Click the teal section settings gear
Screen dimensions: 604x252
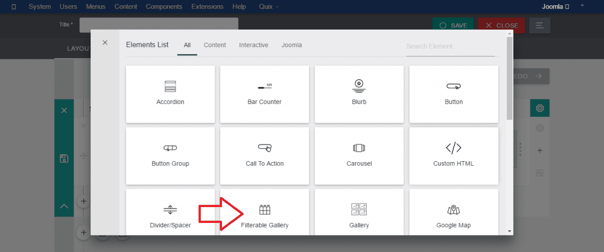coord(540,108)
